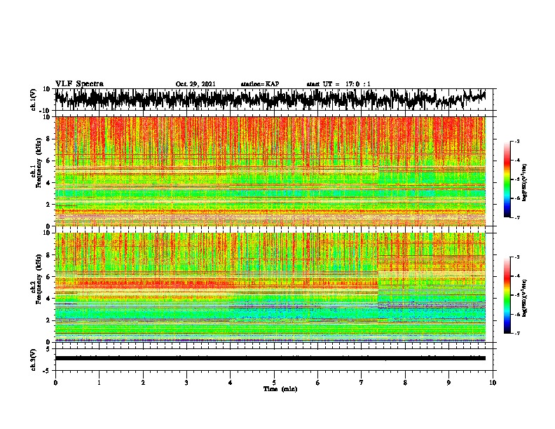Click the '8' tick on ch.2 frequency axis
Screen dimensions: 555x429
coord(49,254)
